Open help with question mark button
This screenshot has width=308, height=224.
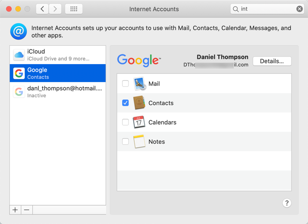coord(287,203)
